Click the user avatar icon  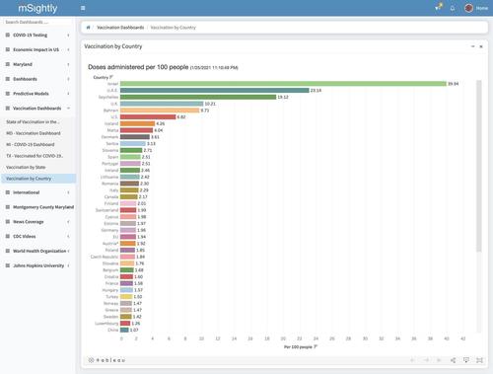(468, 8)
